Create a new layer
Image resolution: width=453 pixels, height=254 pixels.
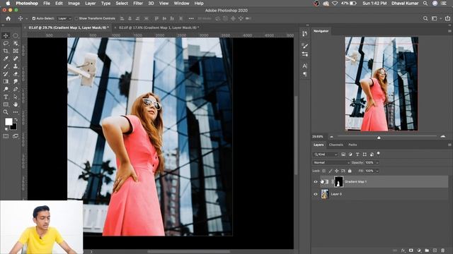435,250
